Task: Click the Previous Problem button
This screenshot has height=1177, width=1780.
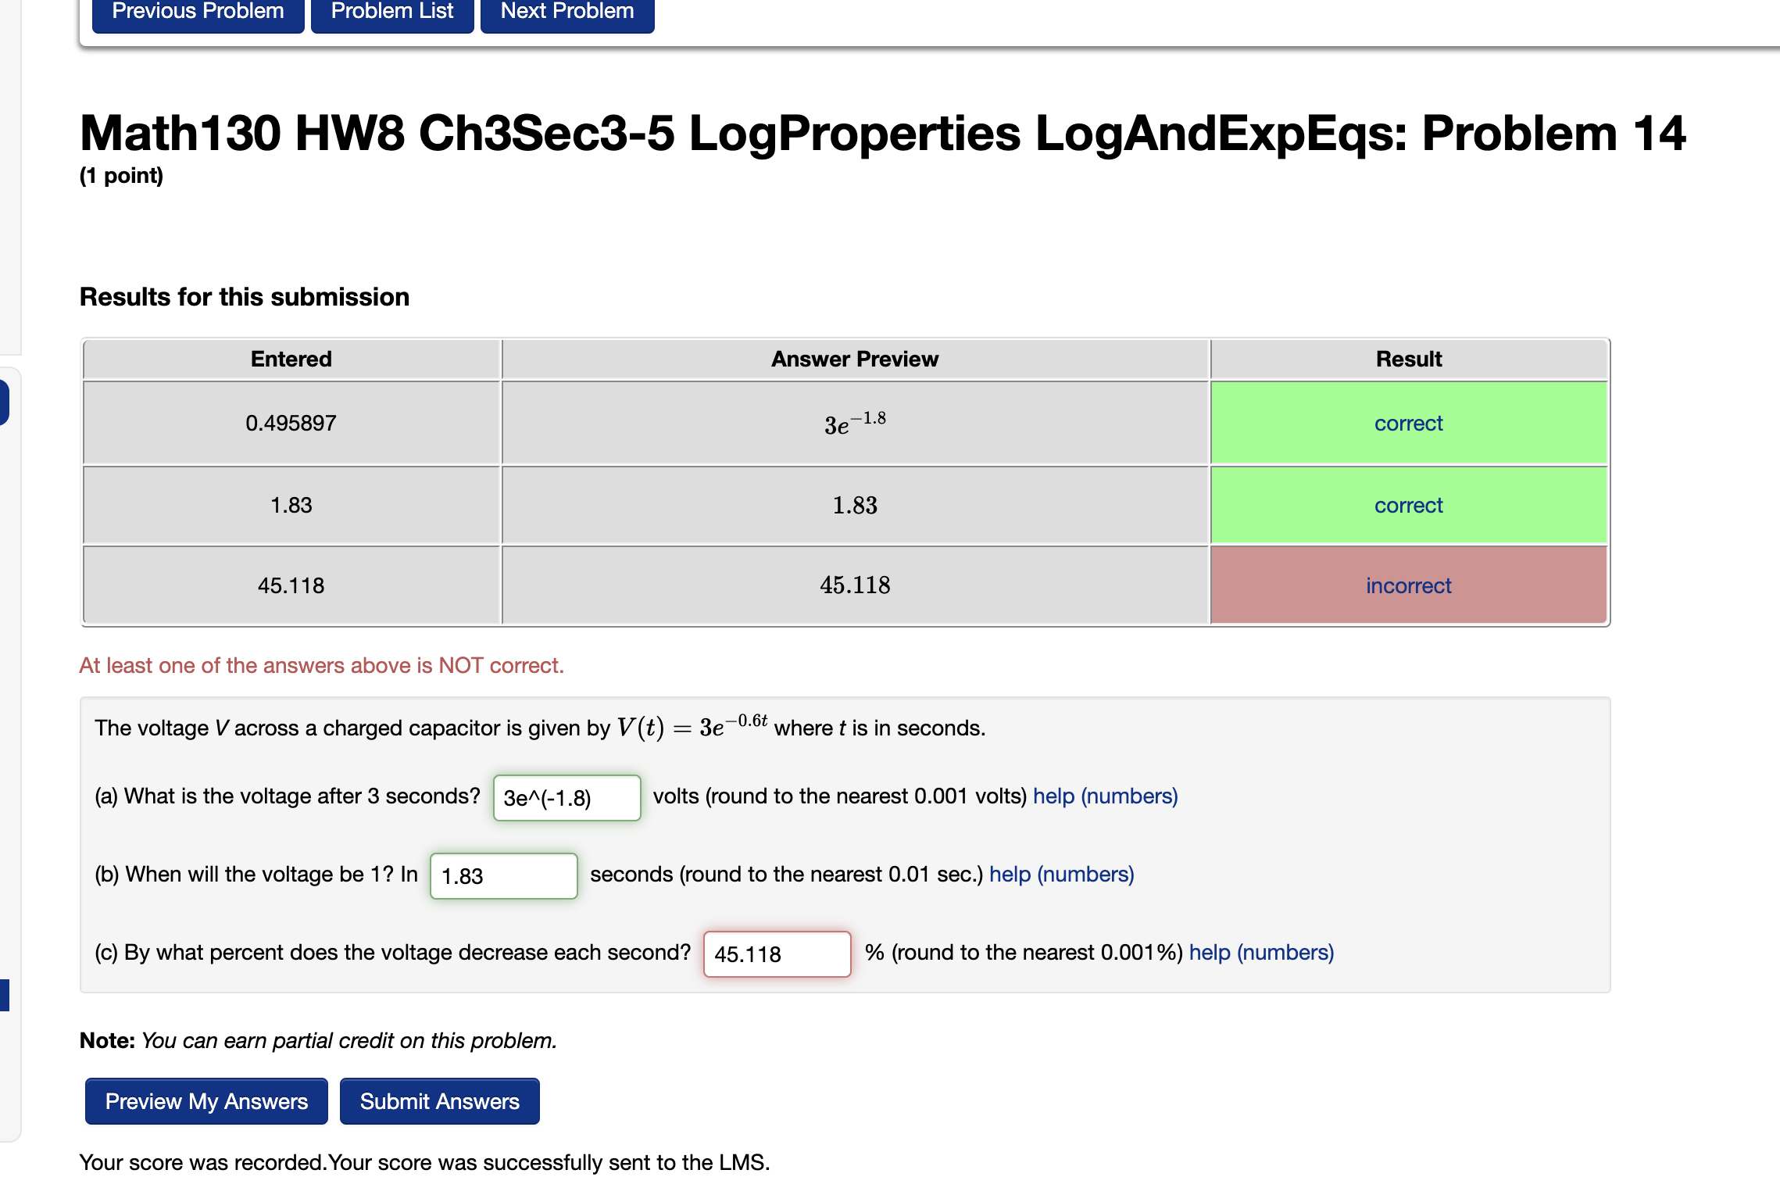Action: pos(197,11)
